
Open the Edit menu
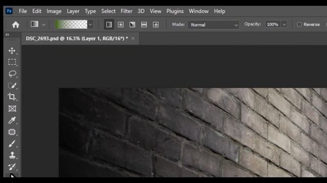37,11
